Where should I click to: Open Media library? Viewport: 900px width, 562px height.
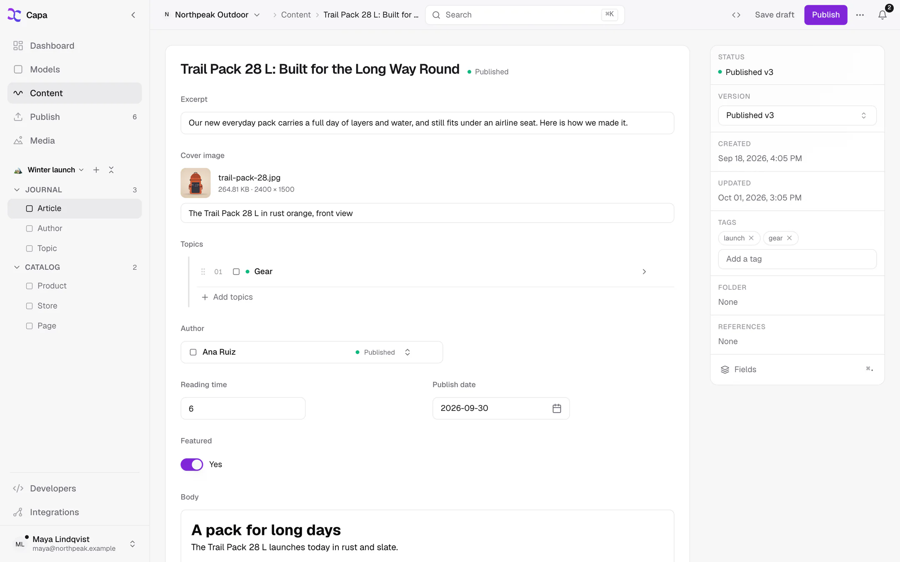75,141
